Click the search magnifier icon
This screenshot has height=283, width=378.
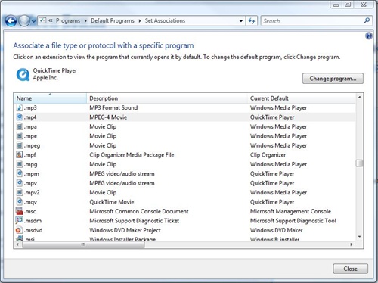point(367,20)
